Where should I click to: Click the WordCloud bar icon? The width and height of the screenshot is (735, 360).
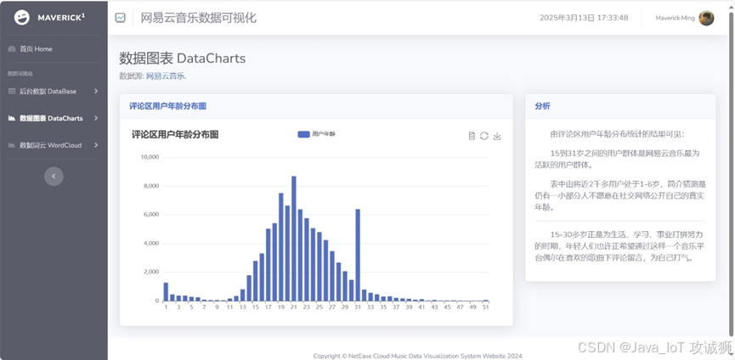[12, 145]
